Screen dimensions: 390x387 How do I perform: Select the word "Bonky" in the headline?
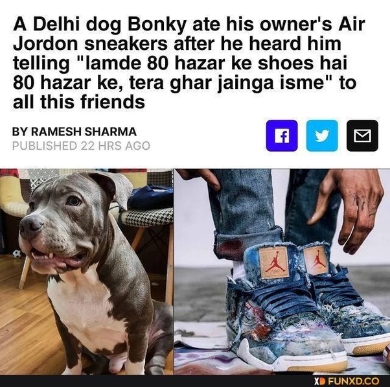click(x=157, y=25)
